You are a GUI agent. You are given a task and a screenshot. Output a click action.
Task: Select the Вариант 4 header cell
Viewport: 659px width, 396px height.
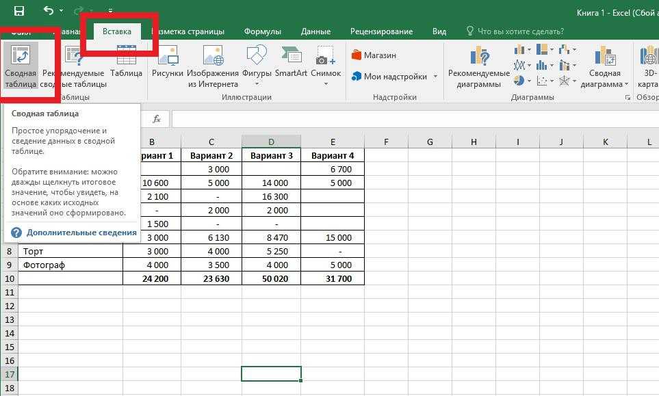(333, 155)
